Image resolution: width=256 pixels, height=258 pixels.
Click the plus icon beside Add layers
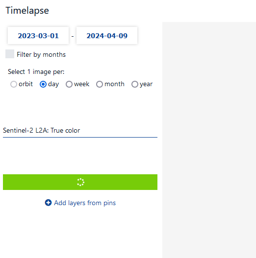point(48,203)
